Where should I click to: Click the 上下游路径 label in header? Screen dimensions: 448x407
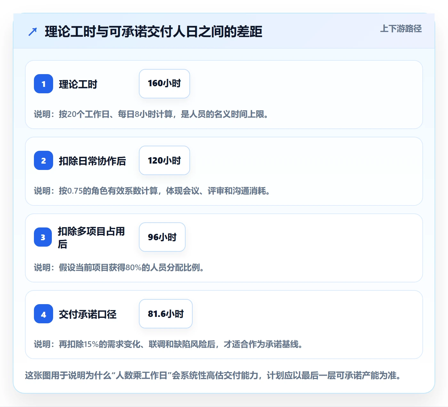tap(401, 29)
